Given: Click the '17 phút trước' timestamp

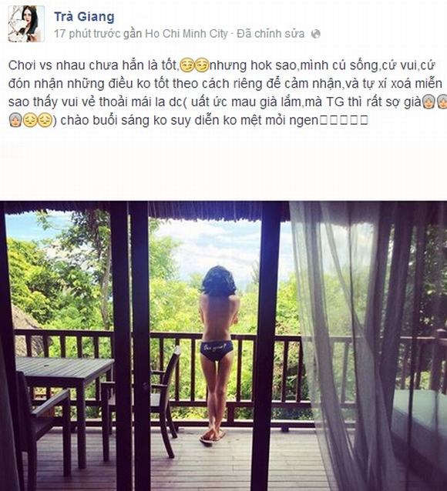Looking at the screenshot, I should pos(87,34).
